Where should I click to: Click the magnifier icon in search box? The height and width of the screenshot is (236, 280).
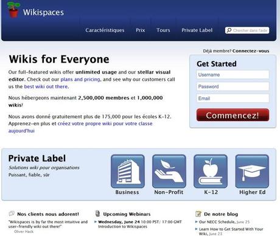point(229,30)
